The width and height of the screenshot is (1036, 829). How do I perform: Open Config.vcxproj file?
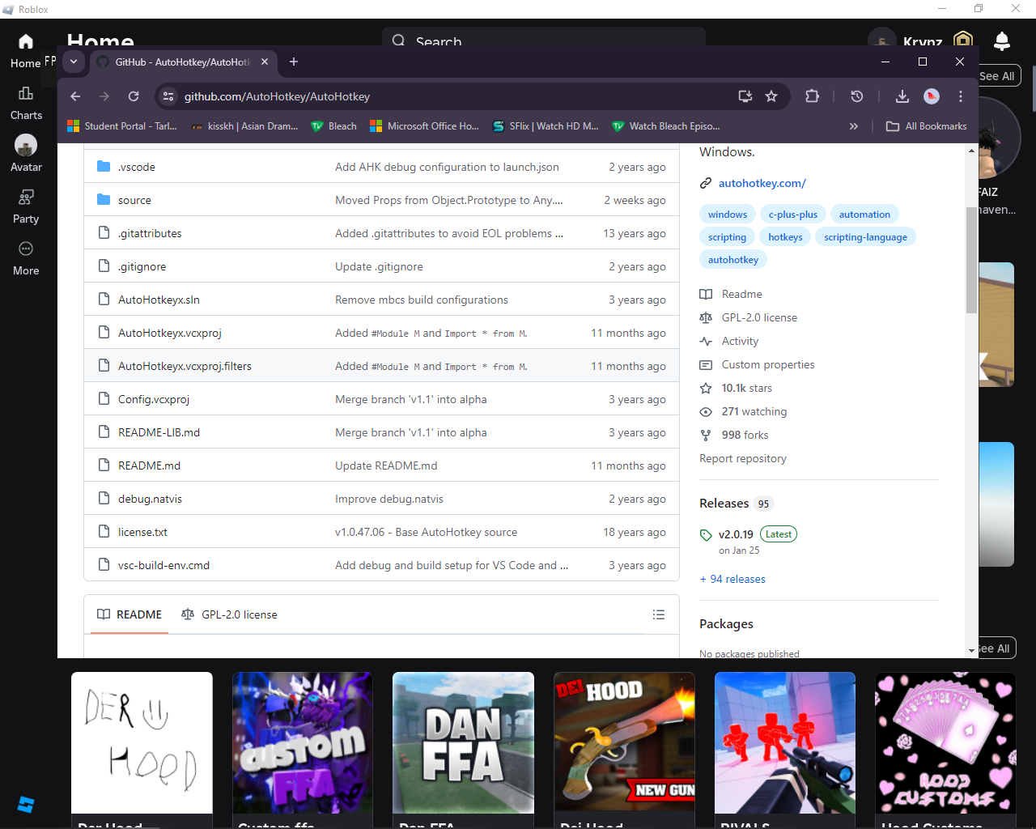coord(154,399)
